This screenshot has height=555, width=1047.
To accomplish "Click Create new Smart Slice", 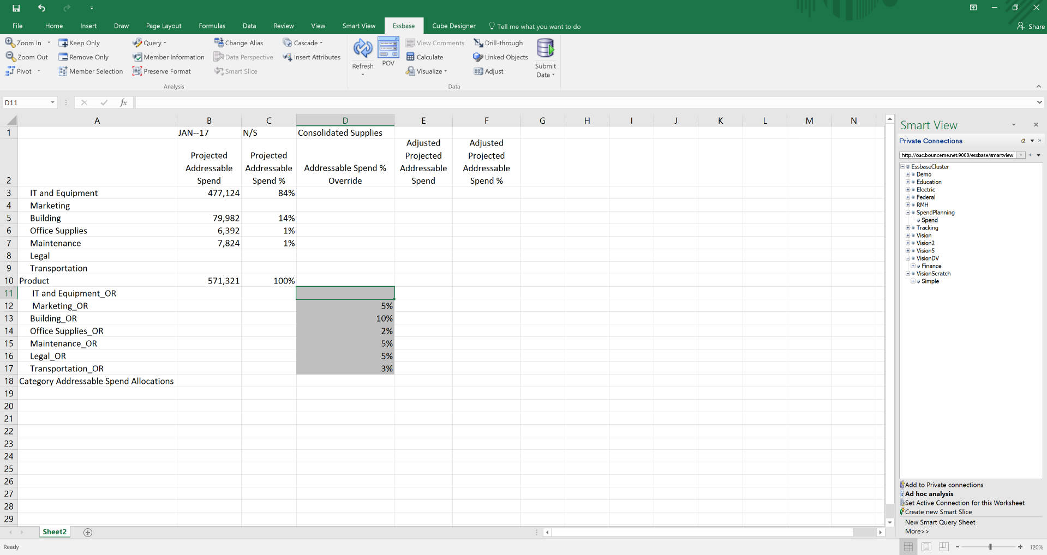I will (x=937, y=512).
